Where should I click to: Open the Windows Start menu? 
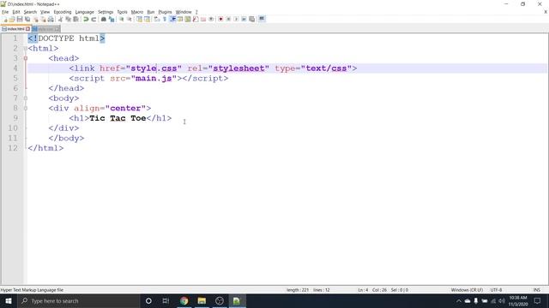[9, 300]
